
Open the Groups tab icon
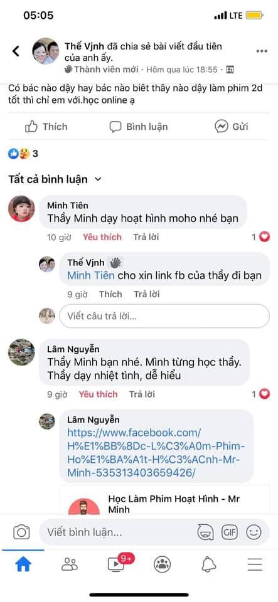point(162,564)
